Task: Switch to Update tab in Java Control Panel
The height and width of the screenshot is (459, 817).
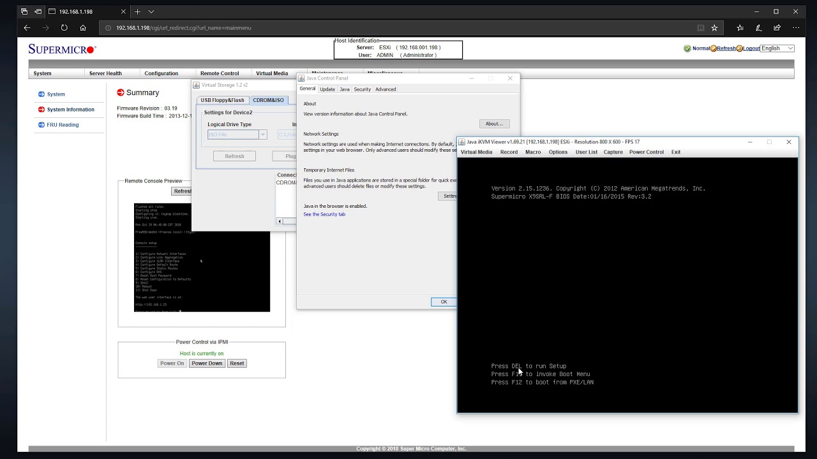Action: tap(327, 89)
